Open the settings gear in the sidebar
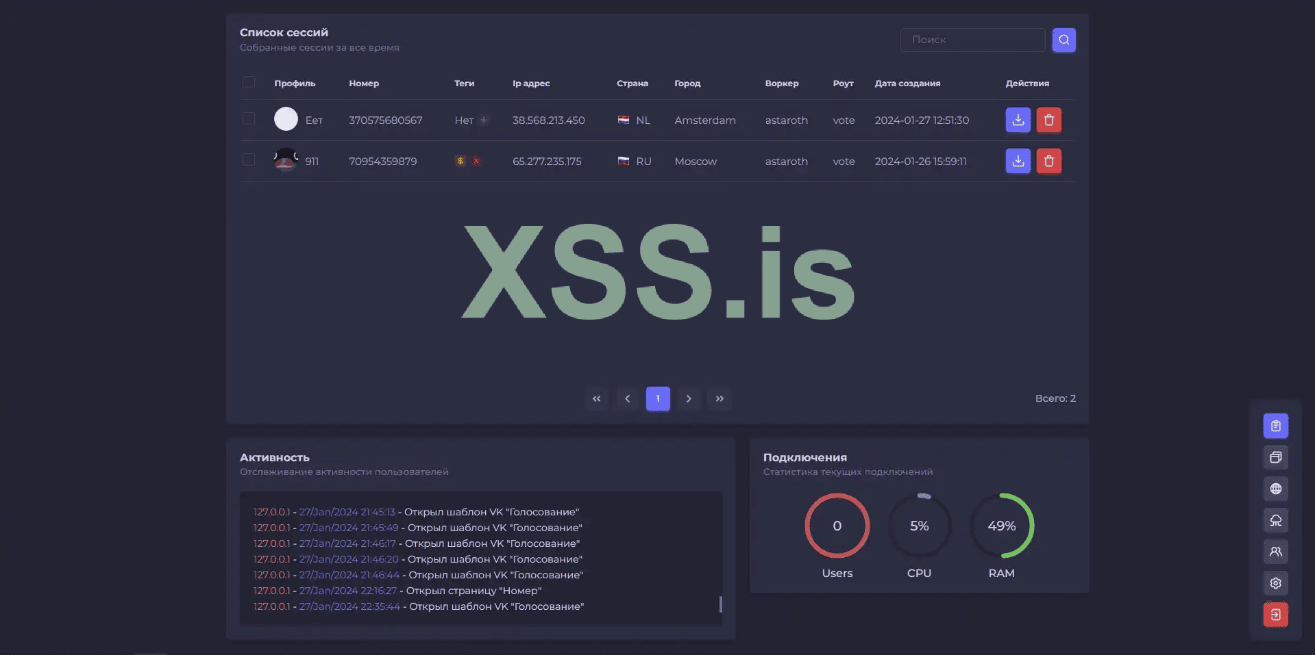1315x655 pixels. pos(1275,583)
